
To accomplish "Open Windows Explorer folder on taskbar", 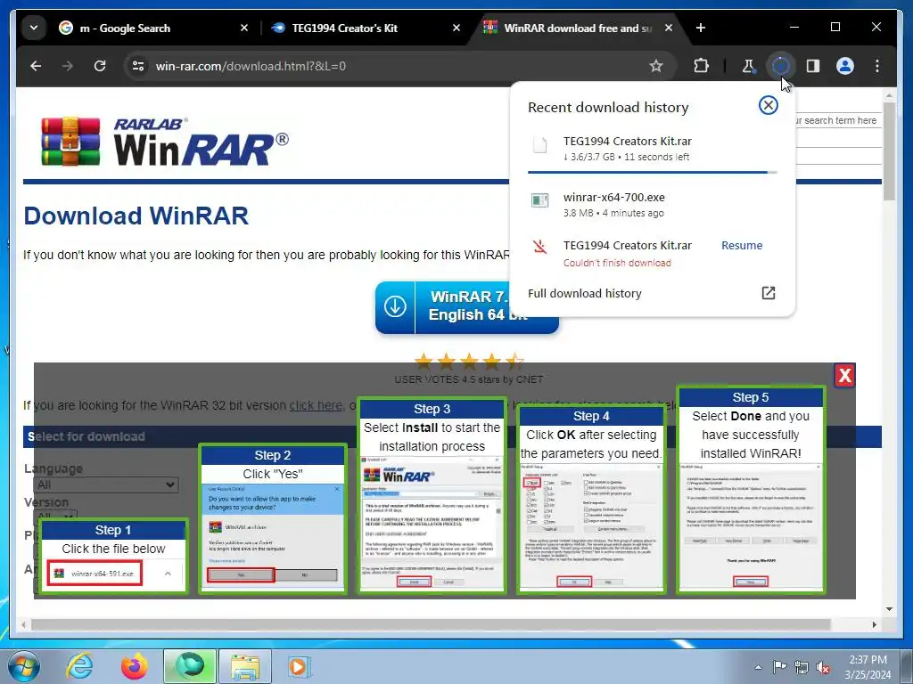I will pos(245,666).
